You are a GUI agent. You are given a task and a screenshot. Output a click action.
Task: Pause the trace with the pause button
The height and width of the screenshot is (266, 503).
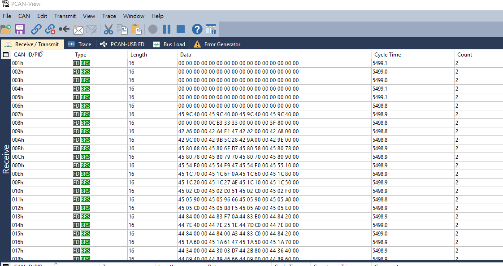167,29
